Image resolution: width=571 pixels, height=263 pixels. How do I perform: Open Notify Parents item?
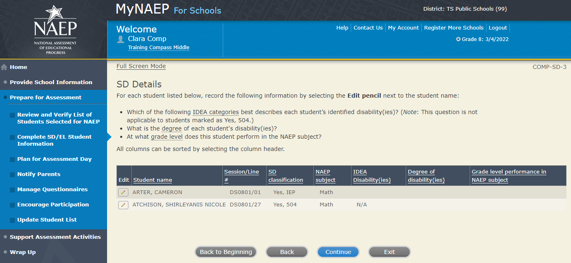coord(39,174)
